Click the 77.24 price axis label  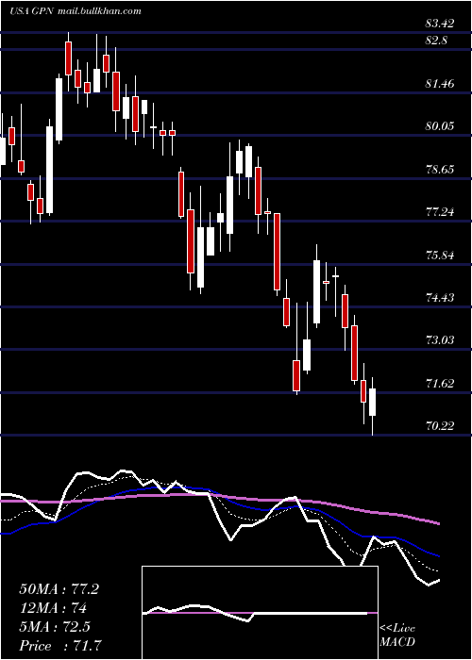click(x=440, y=212)
